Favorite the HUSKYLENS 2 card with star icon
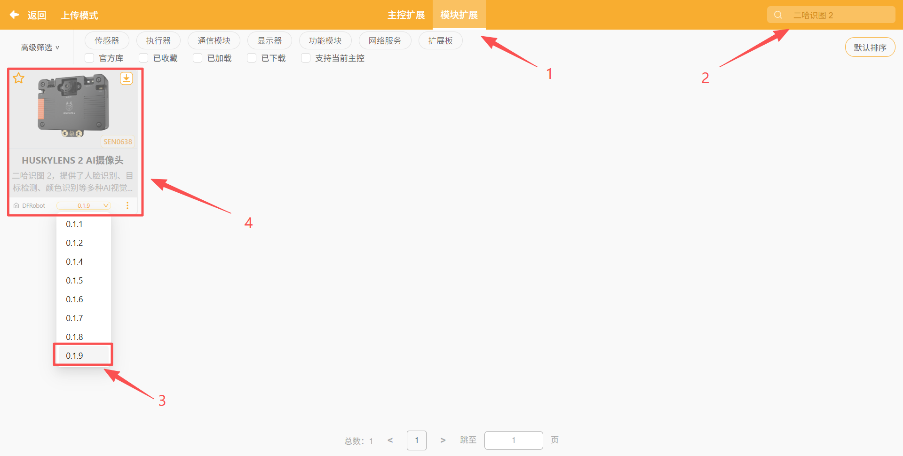This screenshot has height=456, width=903. pyautogui.click(x=19, y=78)
